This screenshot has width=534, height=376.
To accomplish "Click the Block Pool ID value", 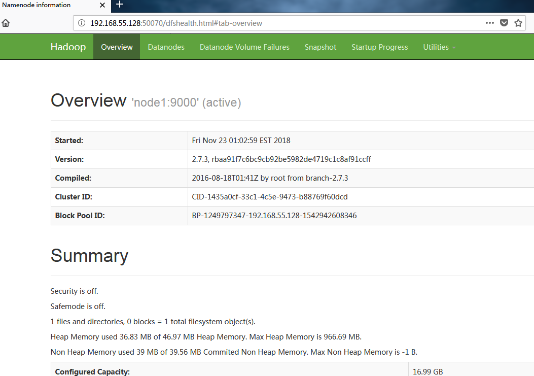I will click(274, 216).
